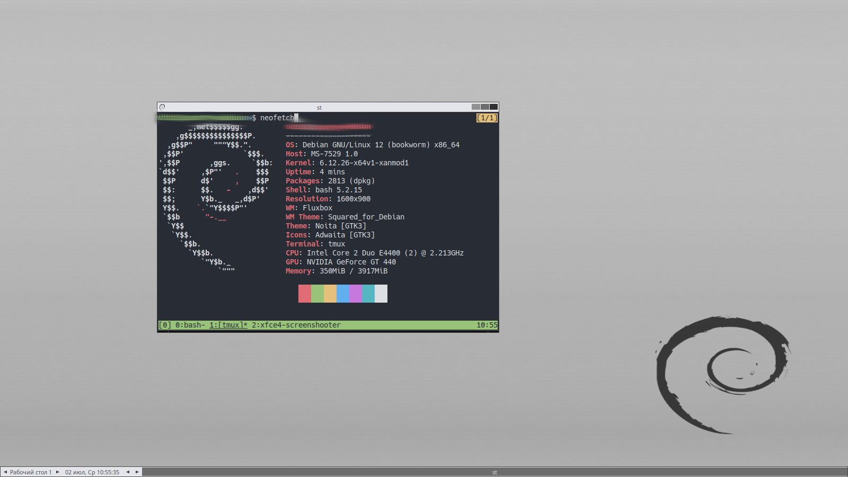Click next window arrow after the clock

pyautogui.click(x=137, y=472)
